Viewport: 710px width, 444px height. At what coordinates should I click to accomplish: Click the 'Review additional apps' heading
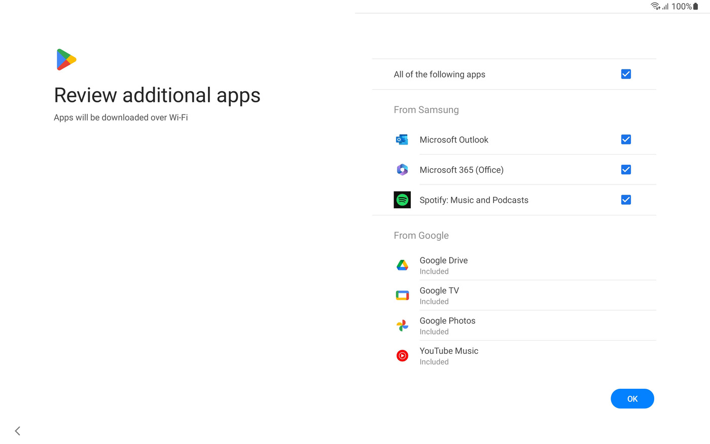(x=157, y=95)
